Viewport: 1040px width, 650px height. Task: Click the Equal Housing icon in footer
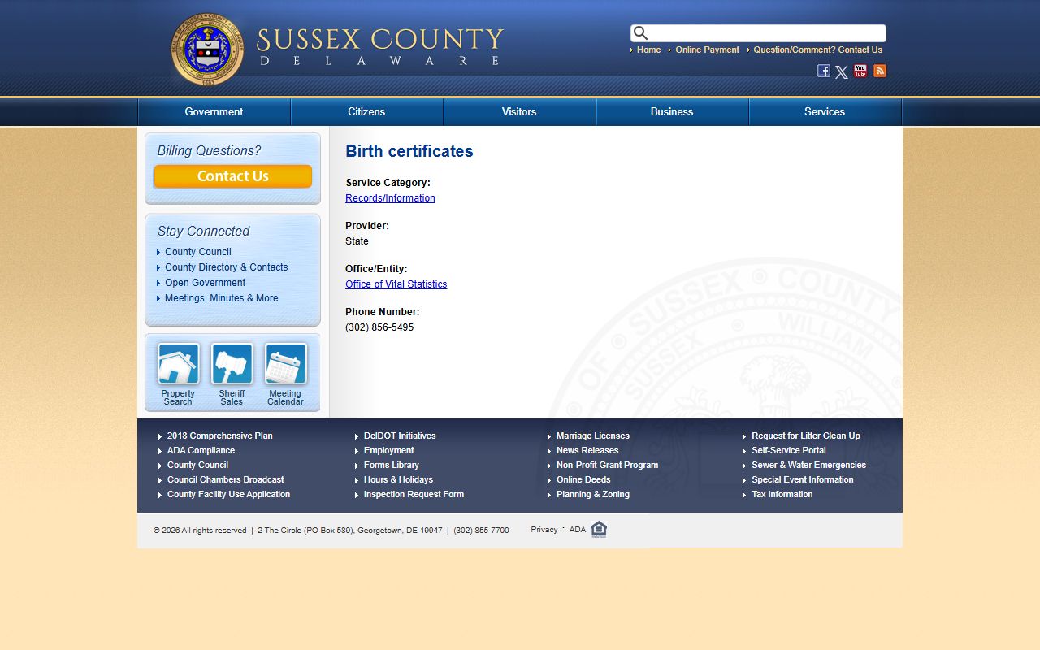pyautogui.click(x=599, y=529)
